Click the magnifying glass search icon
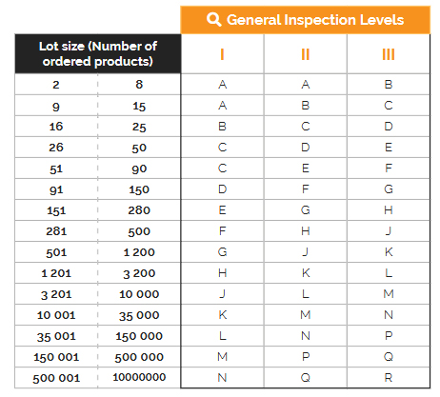Viewport: 440px width, 397px height. tap(213, 19)
